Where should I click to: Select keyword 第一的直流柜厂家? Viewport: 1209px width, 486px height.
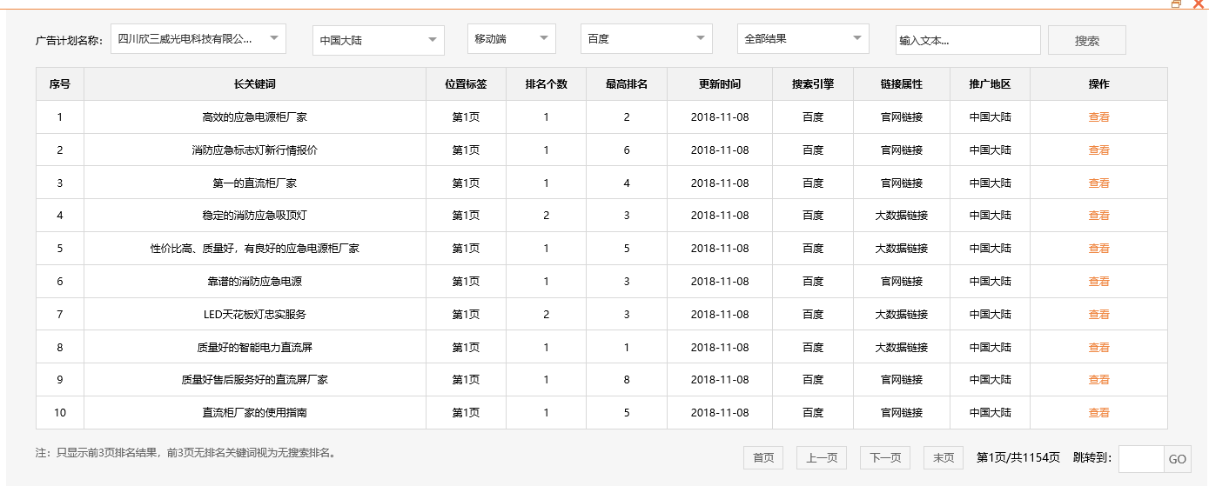pos(255,183)
